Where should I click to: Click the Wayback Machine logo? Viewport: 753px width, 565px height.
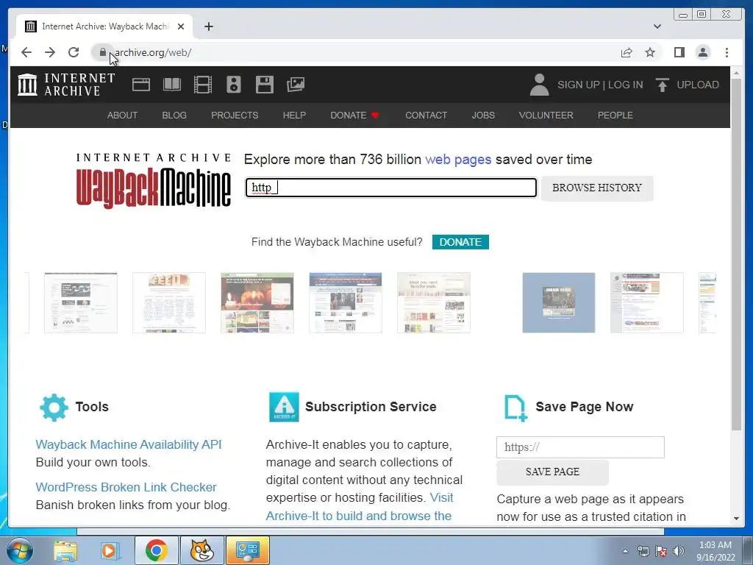pyautogui.click(x=153, y=181)
